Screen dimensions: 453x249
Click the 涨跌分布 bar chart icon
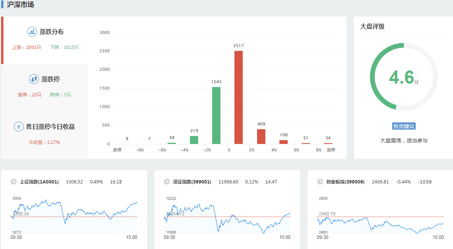coord(32,32)
